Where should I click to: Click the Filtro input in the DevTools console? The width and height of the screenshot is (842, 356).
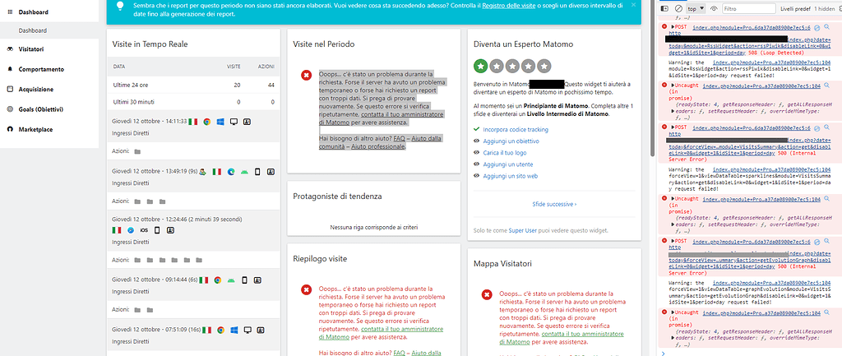[x=748, y=8]
